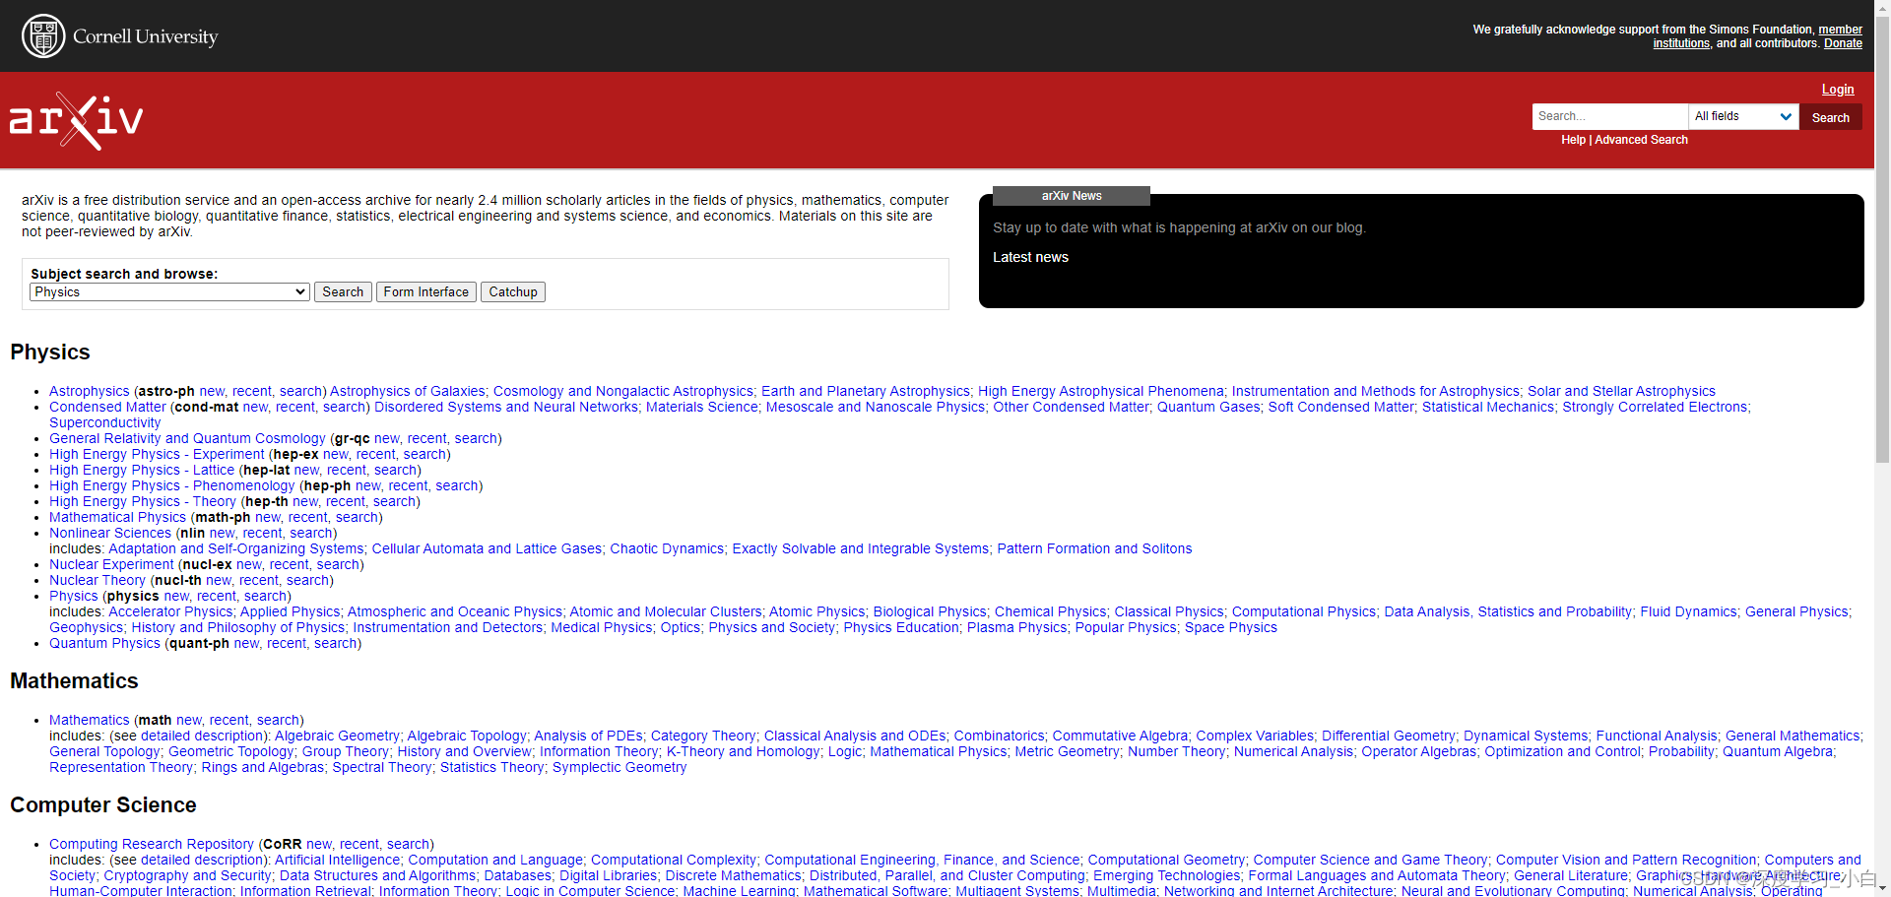Open the Physics subject dropdown
The height and width of the screenshot is (897, 1891).
tap(169, 292)
